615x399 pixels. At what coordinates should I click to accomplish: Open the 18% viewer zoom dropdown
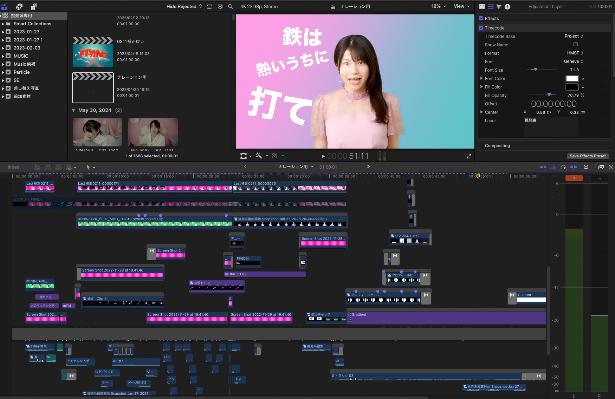click(x=438, y=6)
